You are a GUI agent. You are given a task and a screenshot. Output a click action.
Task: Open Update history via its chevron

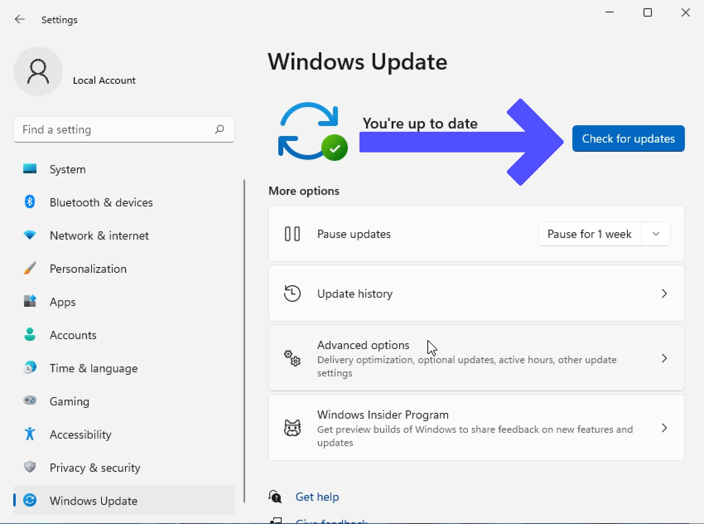664,294
